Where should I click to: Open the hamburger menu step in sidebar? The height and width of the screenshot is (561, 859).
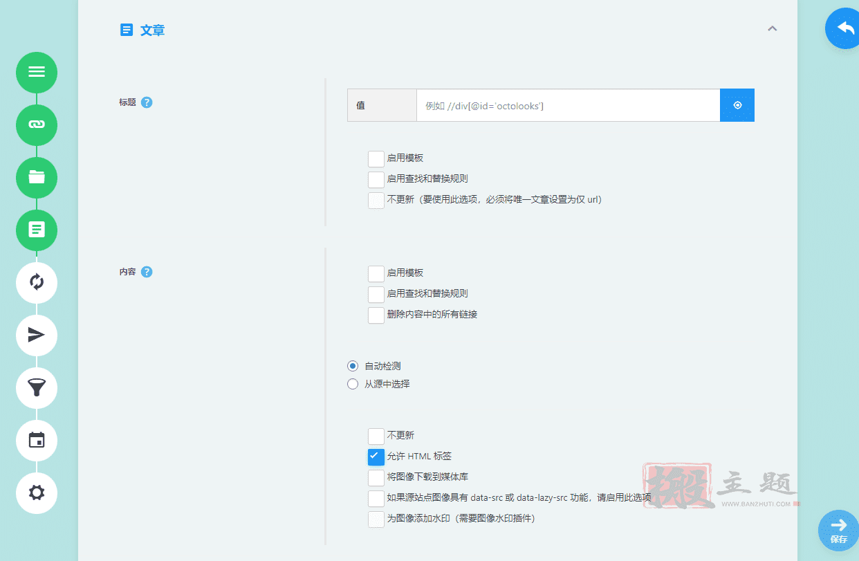click(x=37, y=72)
